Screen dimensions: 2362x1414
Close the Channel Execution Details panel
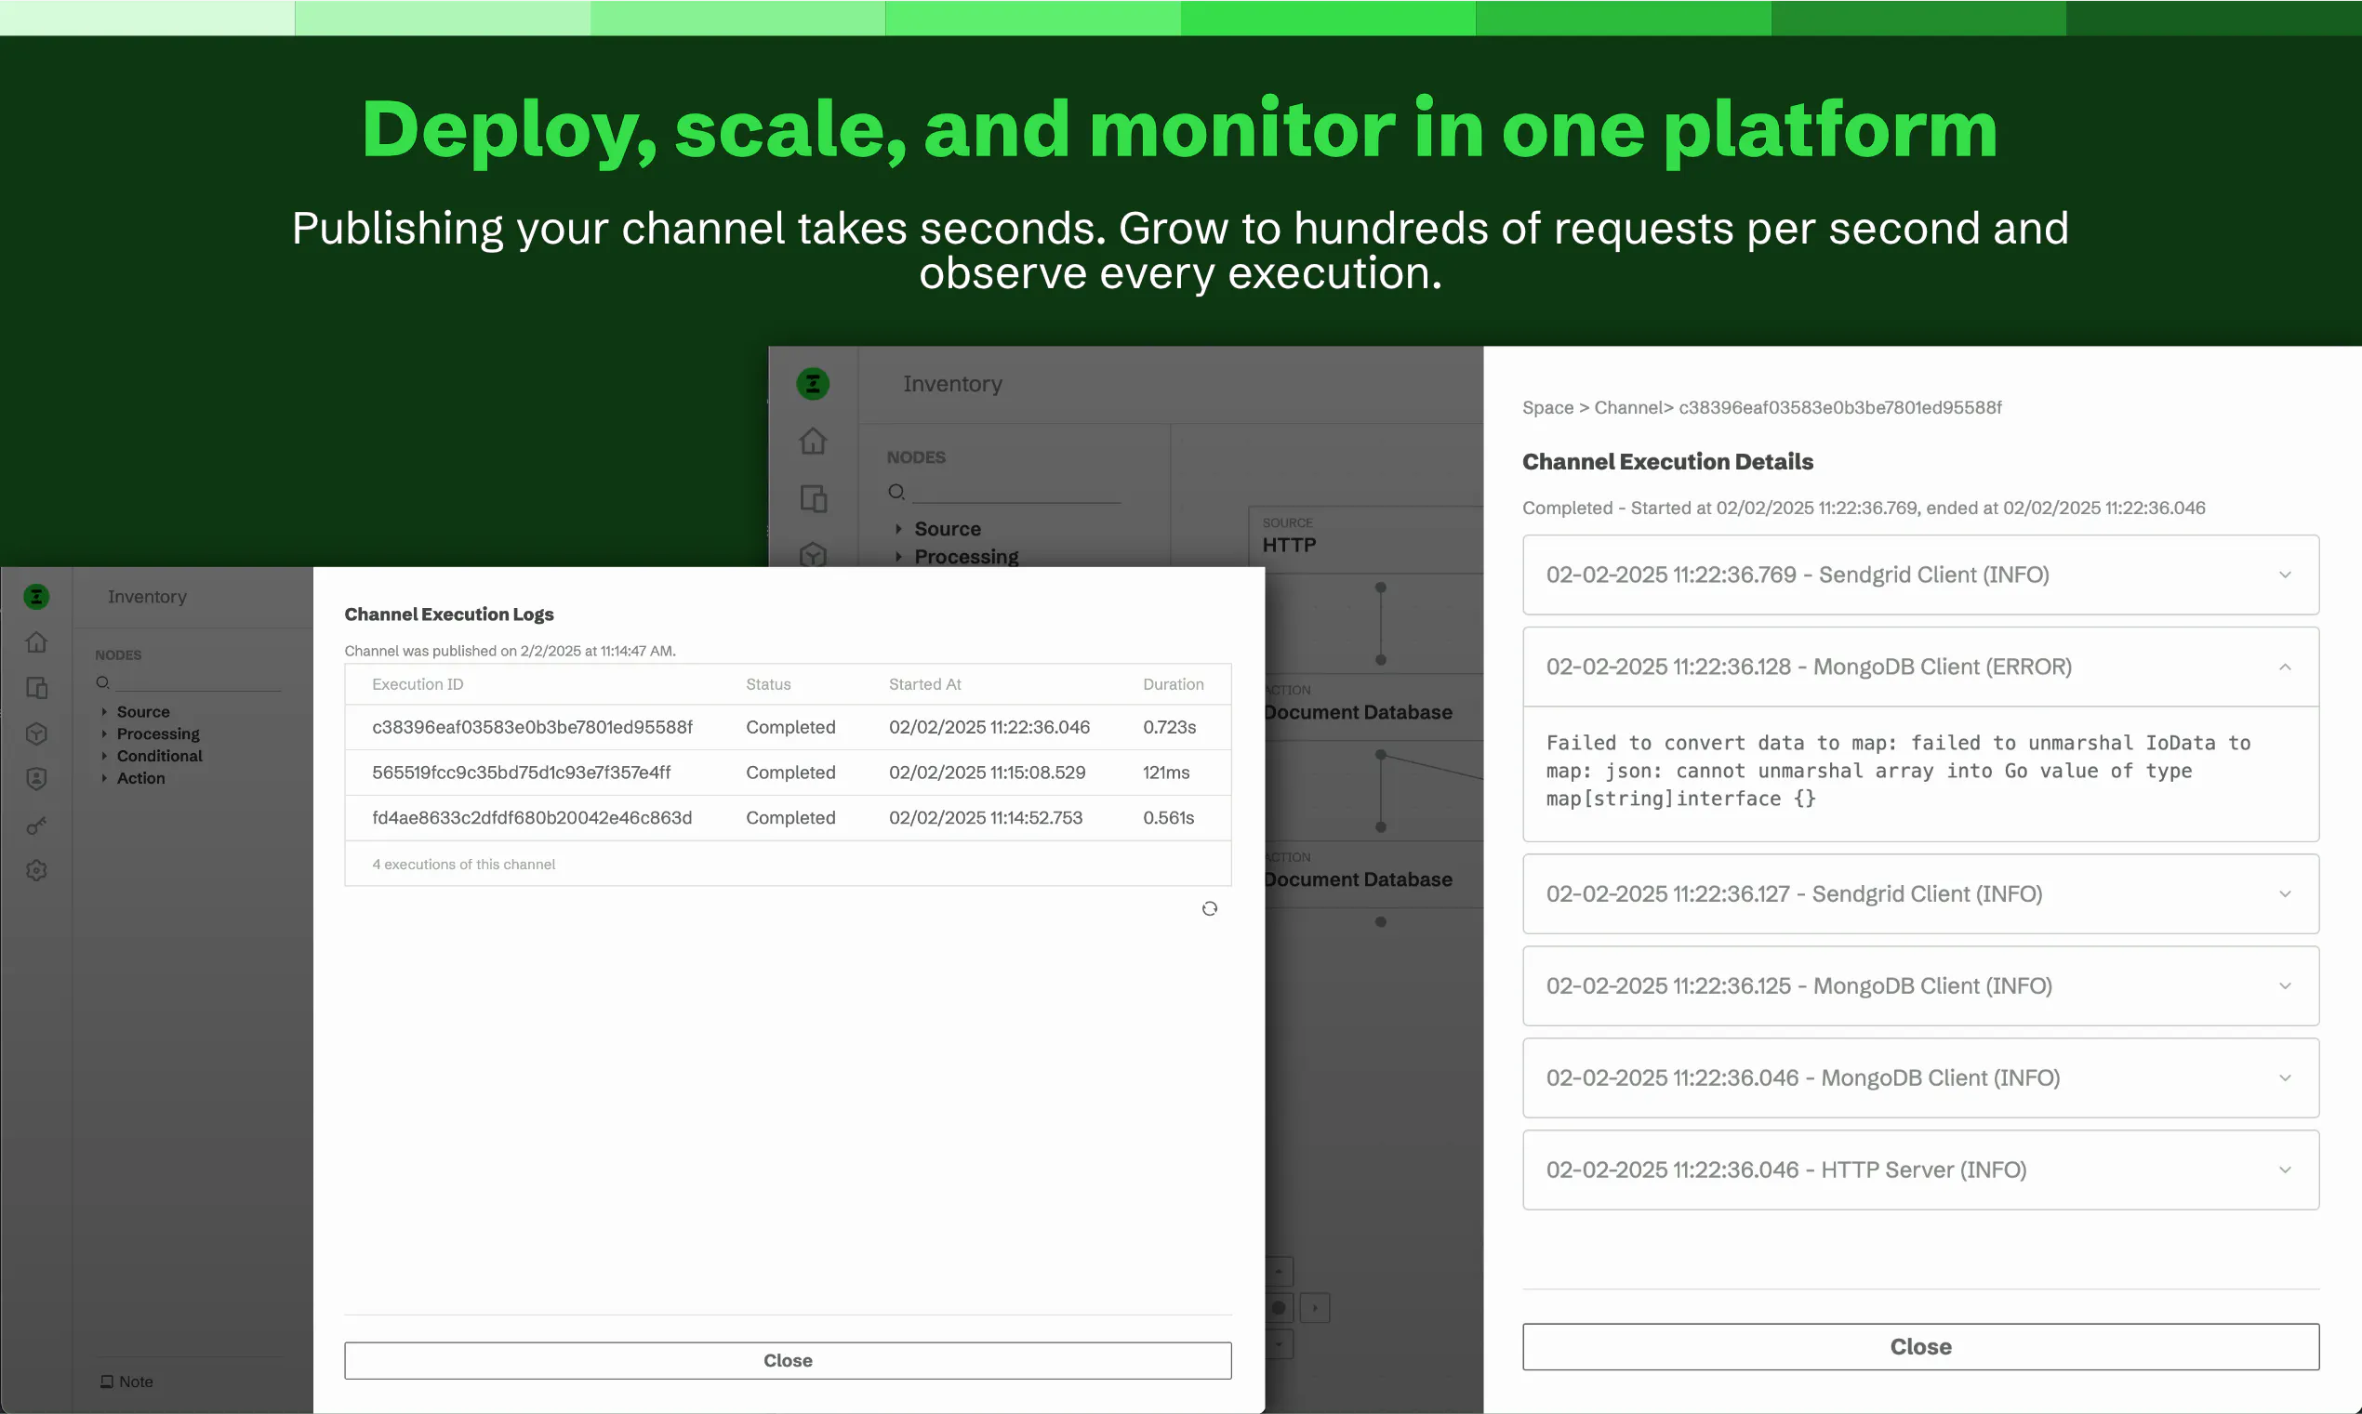coord(1920,1347)
